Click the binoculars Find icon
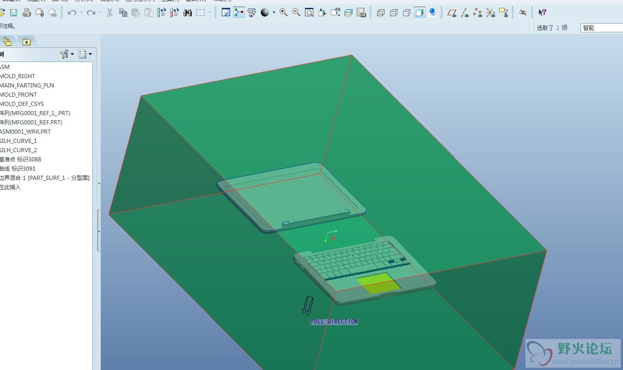 pos(187,13)
